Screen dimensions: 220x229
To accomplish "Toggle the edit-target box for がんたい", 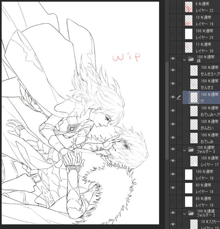I will coord(179,124).
